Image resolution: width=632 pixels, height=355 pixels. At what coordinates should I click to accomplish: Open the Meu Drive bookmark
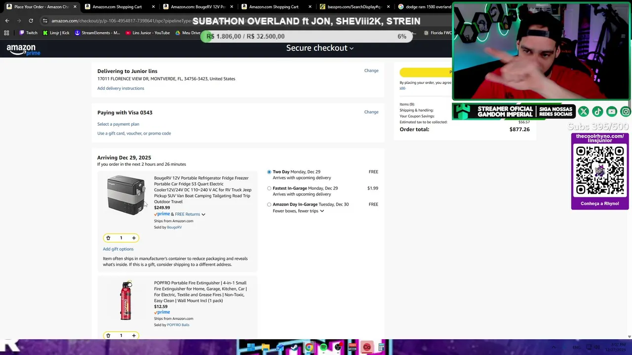tap(188, 33)
